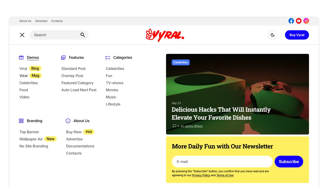This screenshot has height=188, width=328.
Task: Click the Branding grid icon
Action: pos(21,121)
